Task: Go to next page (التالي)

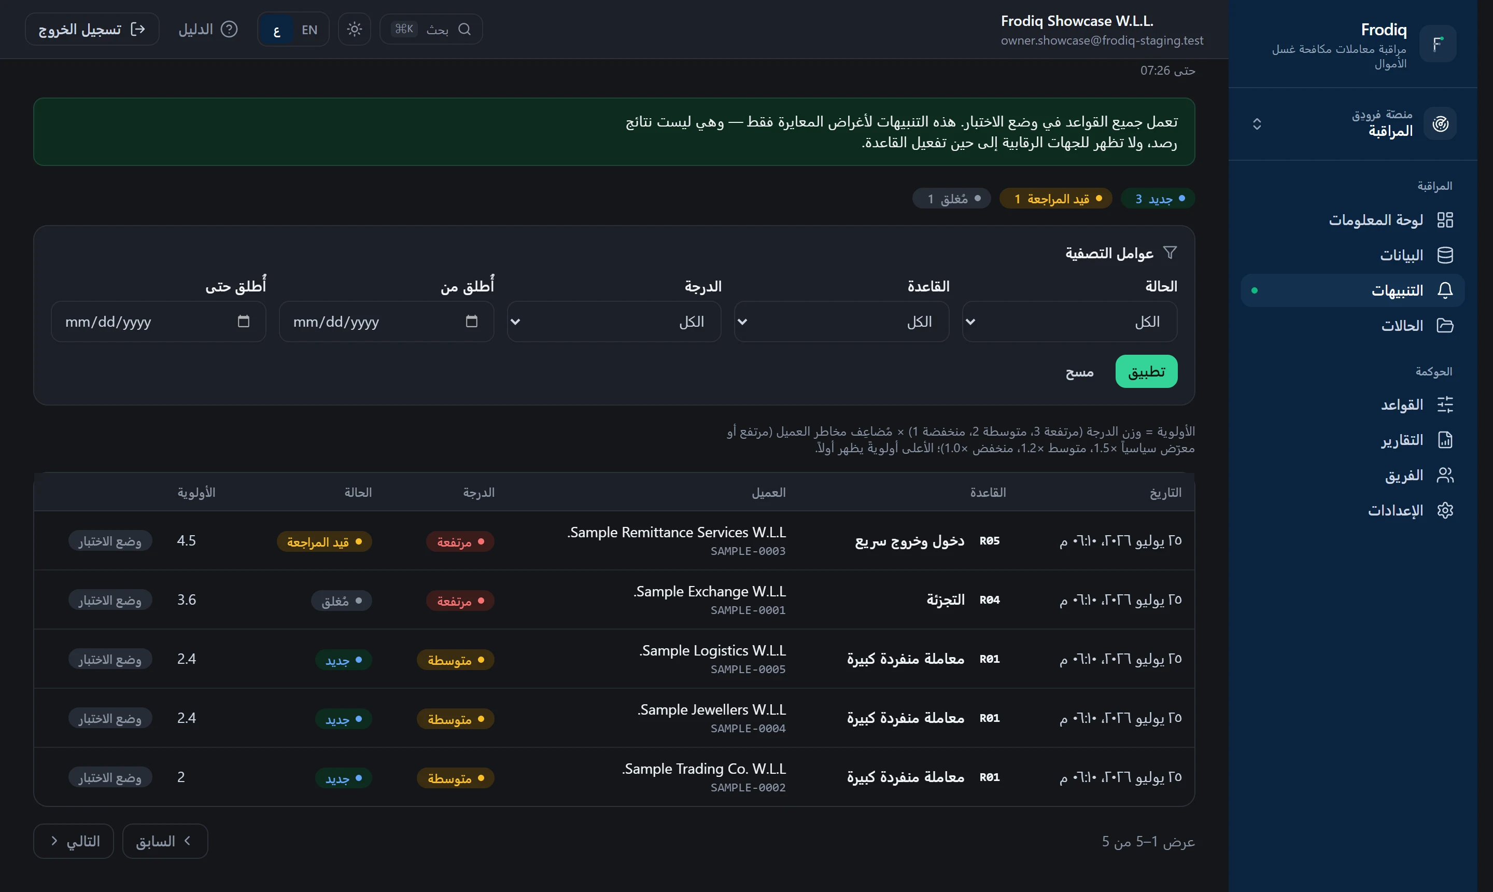Action: (x=73, y=841)
